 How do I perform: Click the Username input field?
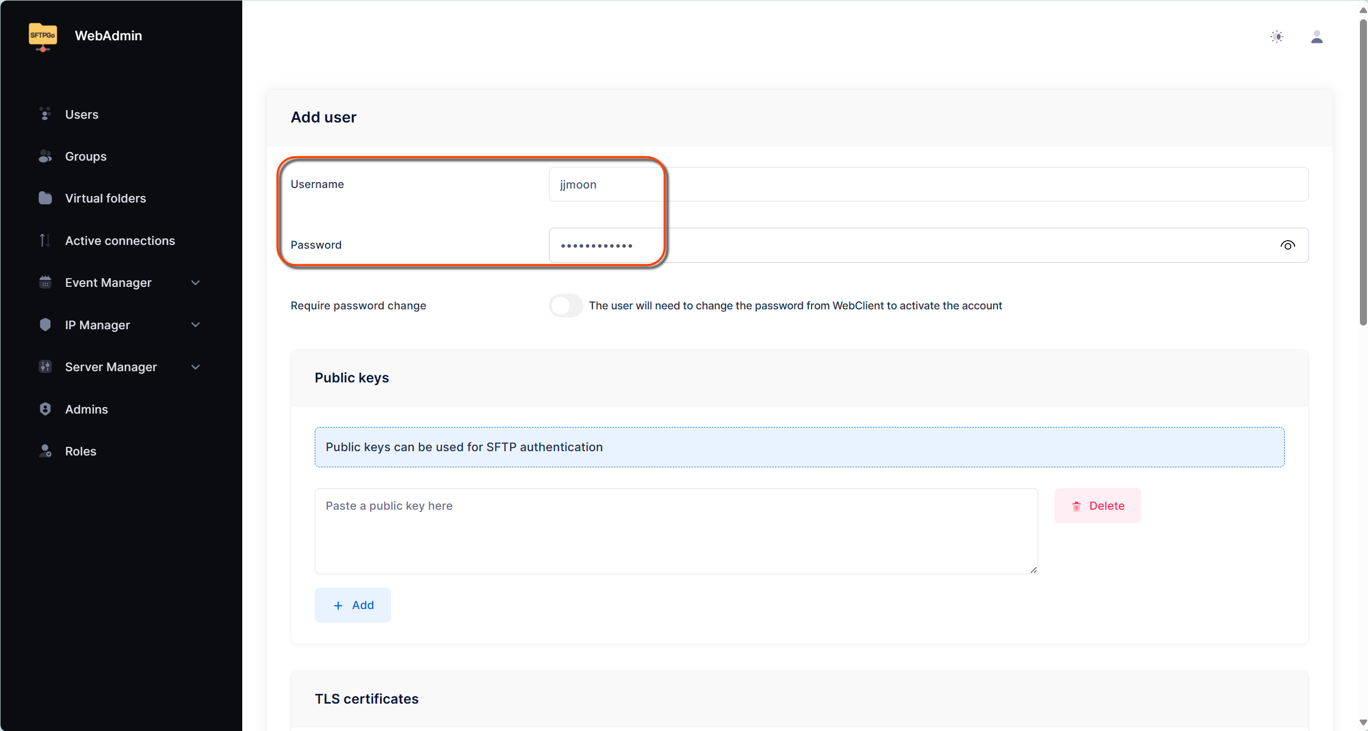coord(928,184)
